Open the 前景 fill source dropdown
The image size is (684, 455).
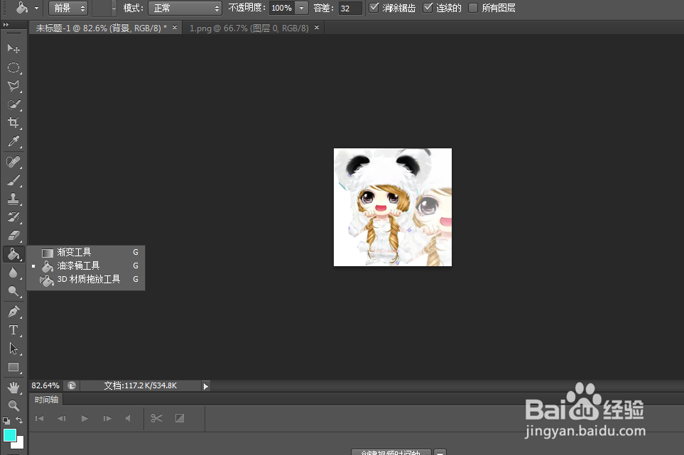pyautogui.click(x=68, y=9)
